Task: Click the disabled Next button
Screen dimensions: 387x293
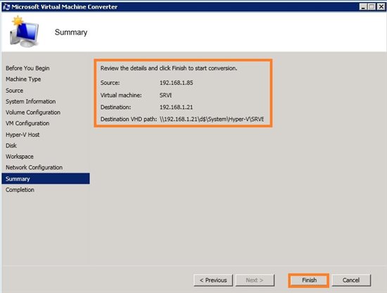Action: coord(255,280)
